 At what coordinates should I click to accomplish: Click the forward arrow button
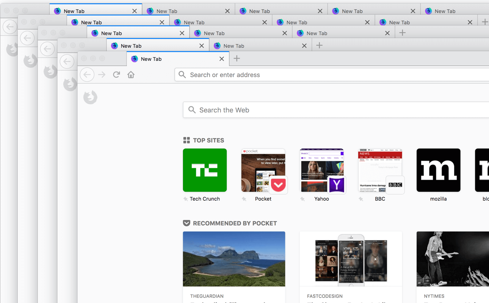click(102, 75)
